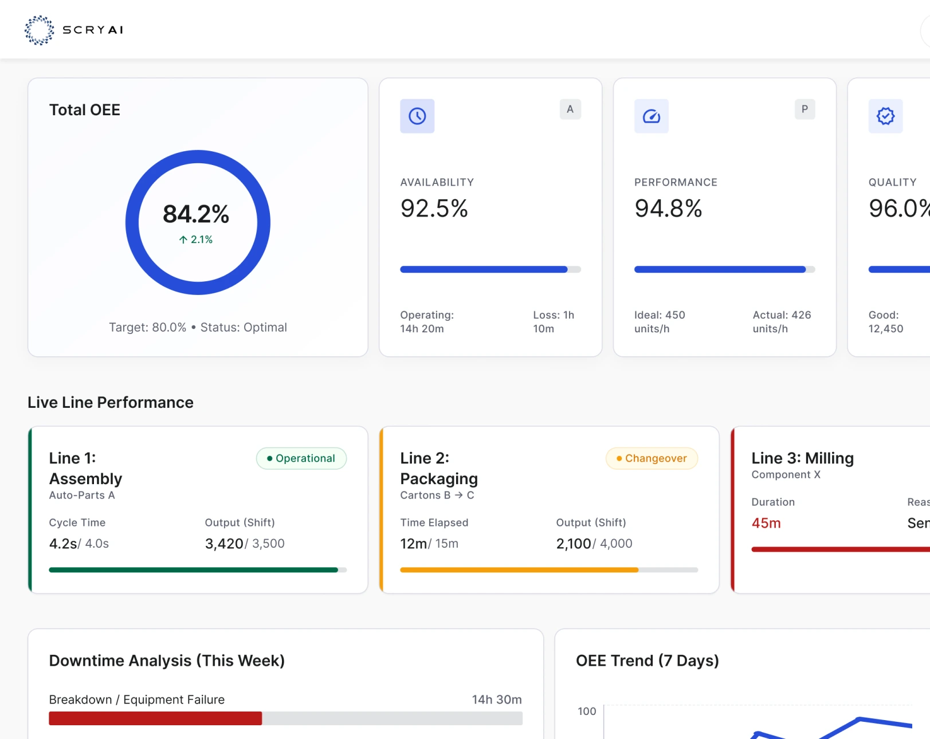Click the QUALITY label
930x739 pixels.
click(x=892, y=182)
